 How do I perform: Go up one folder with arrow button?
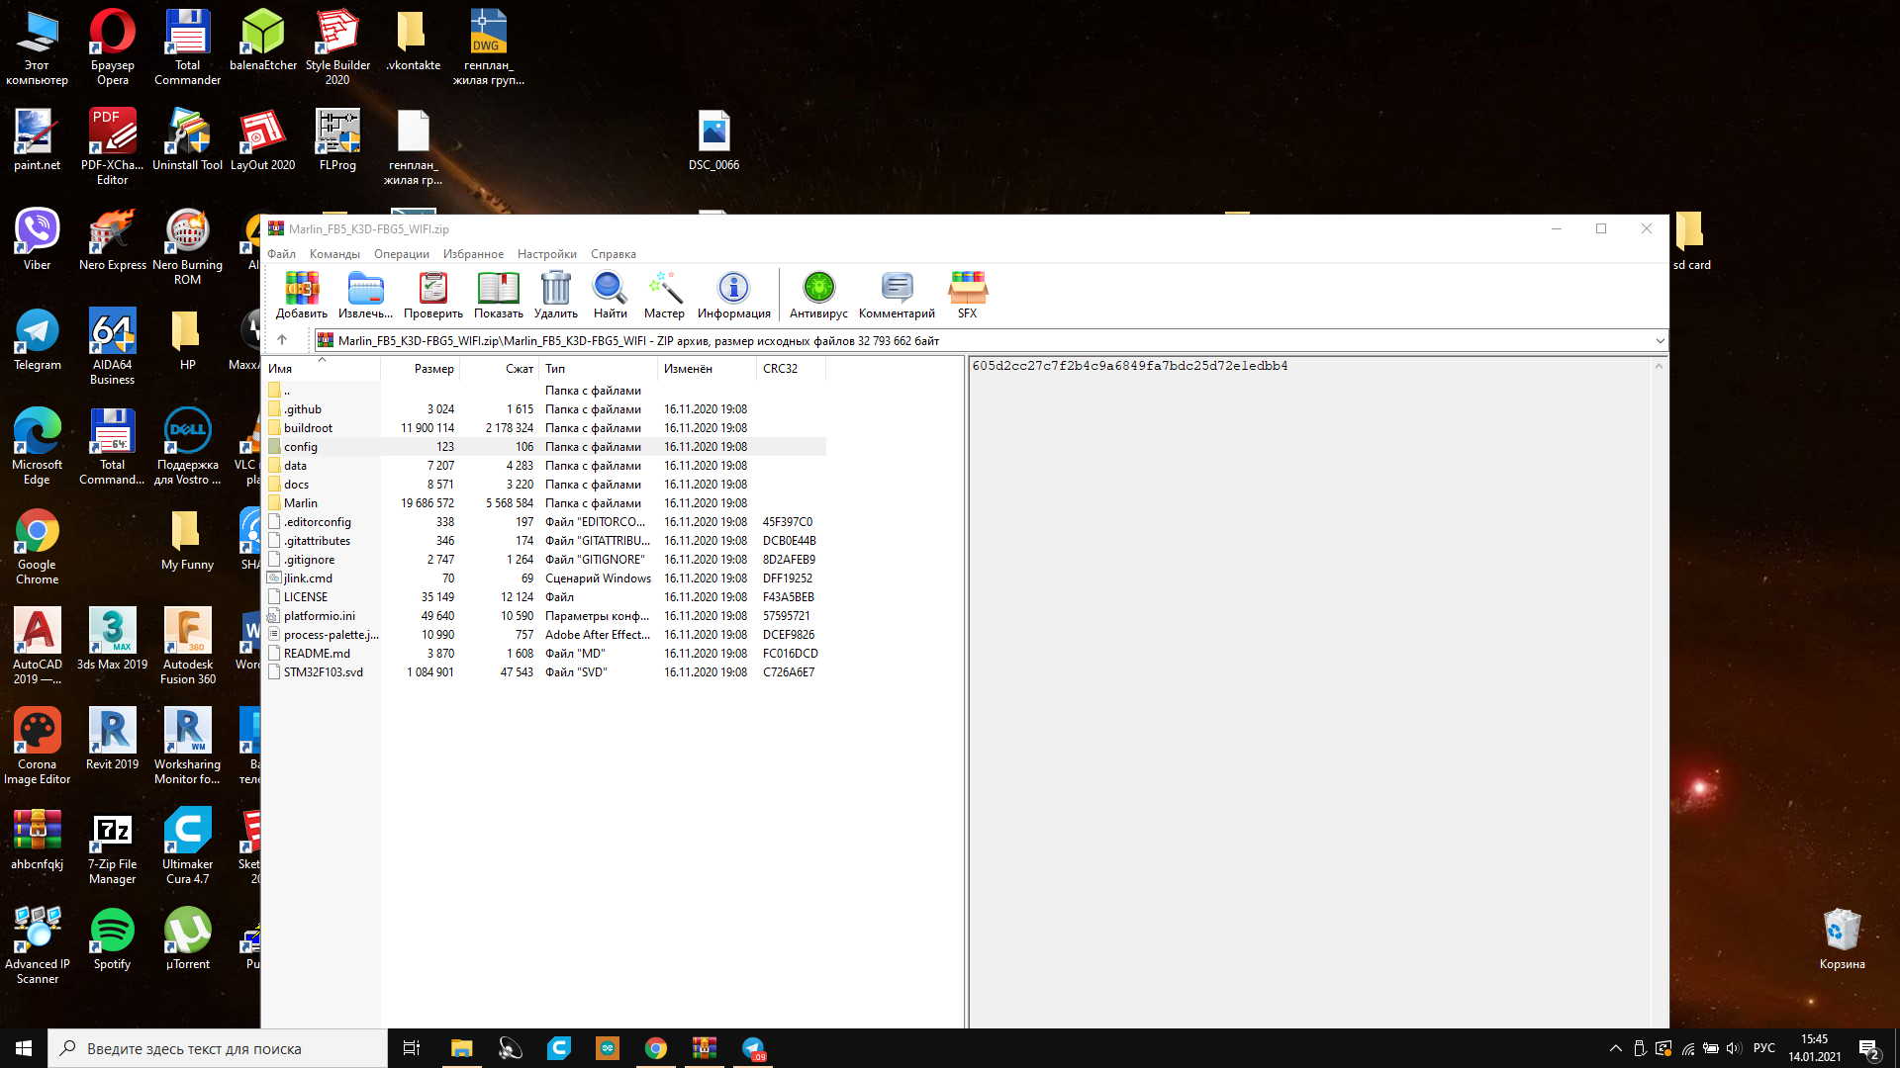click(x=282, y=340)
